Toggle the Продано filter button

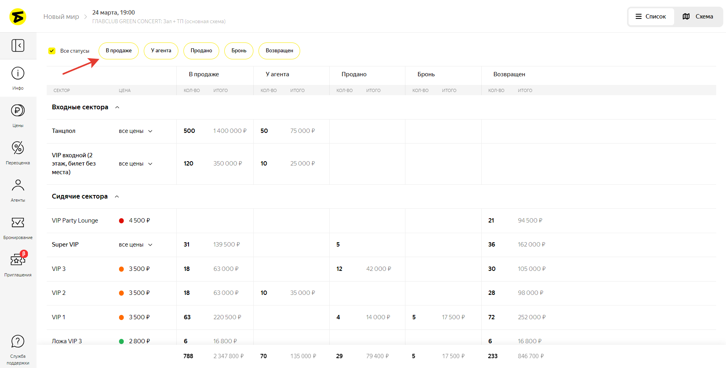(x=201, y=51)
